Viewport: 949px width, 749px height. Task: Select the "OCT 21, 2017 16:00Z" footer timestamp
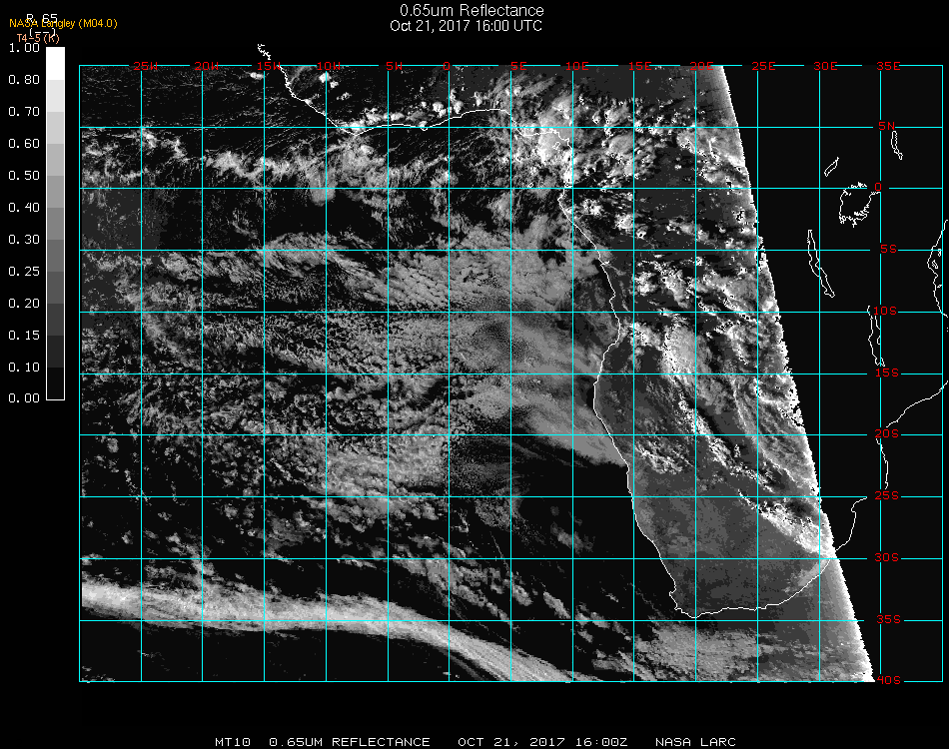[542, 742]
